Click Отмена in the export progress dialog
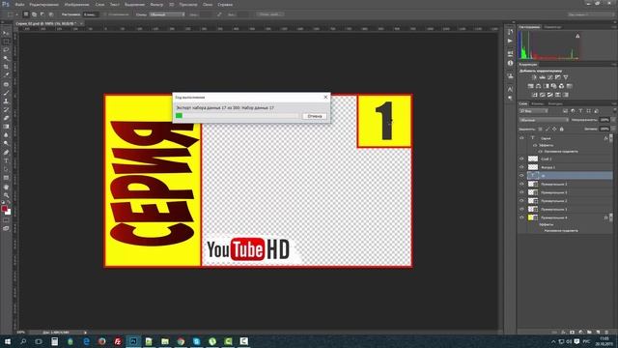 (x=315, y=116)
